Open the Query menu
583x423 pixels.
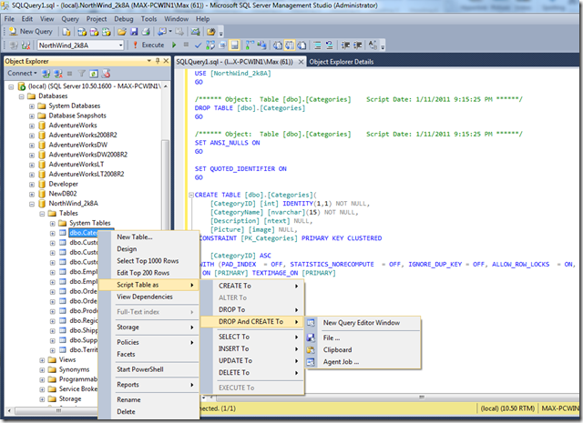[70, 19]
